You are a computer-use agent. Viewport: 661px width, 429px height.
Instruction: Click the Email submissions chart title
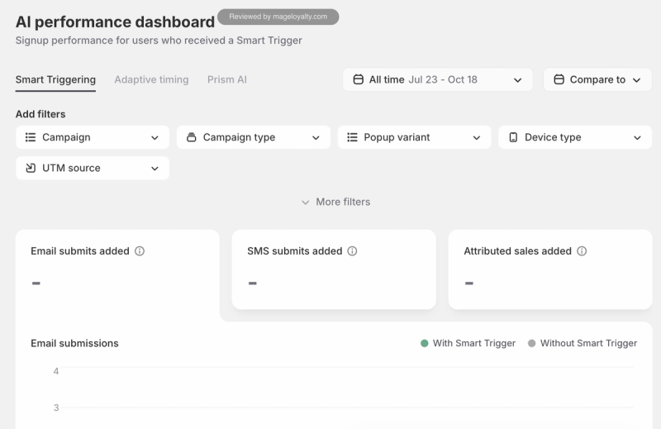[74, 343]
